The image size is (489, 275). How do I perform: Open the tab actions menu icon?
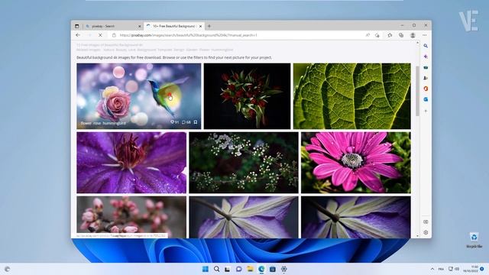[x=76, y=26]
